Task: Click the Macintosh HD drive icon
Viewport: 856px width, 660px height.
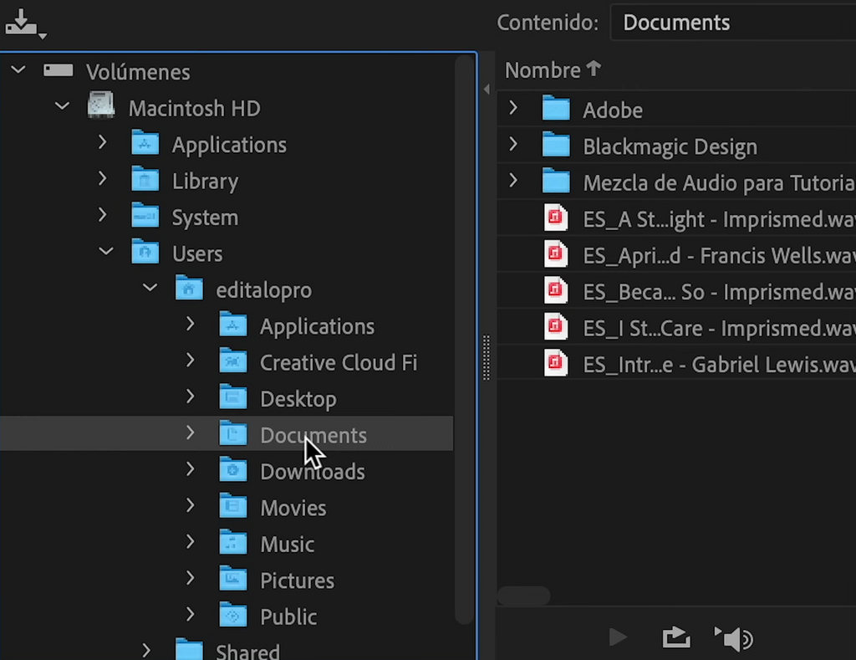Action: pyautogui.click(x=101, y=105)
